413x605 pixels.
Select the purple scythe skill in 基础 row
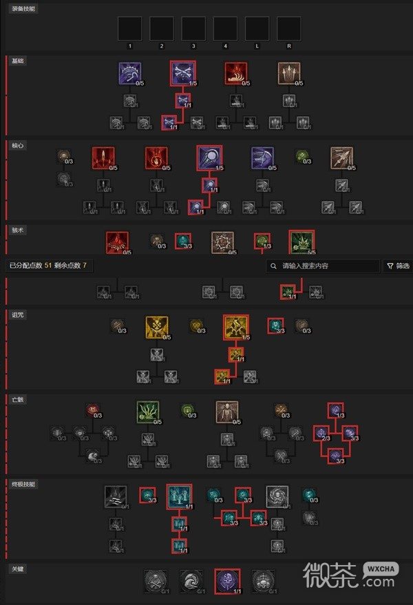click(x=130, y=74)
